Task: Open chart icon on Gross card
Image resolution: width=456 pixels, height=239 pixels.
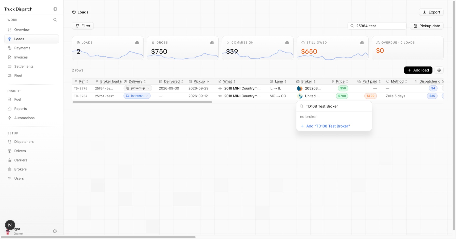Action: pyautogui.click(x=212, y=43)
